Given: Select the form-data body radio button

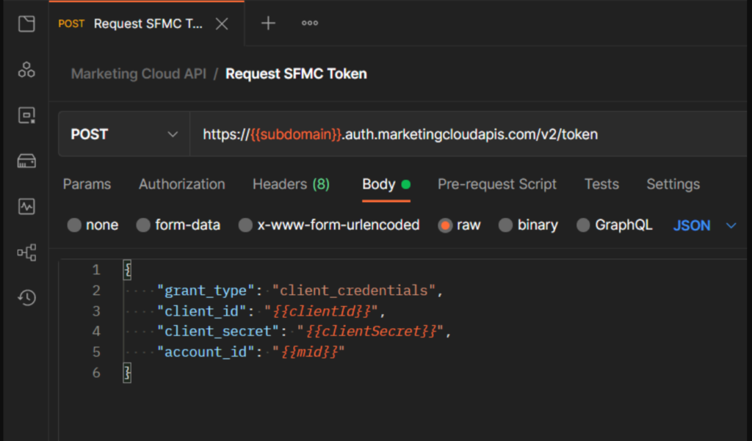Looking at the screenshot, I should (x=143, y=225).
